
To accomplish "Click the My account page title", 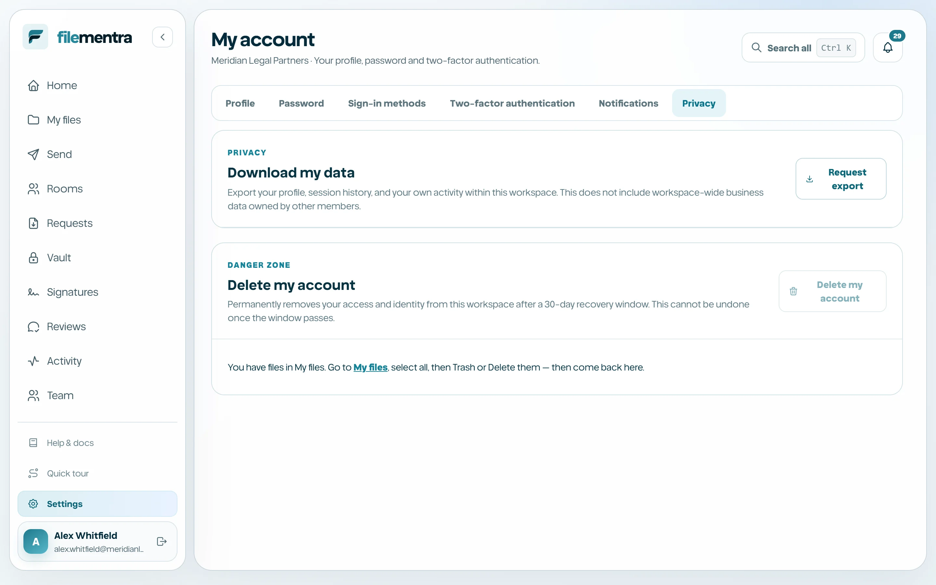I will 263,40.
